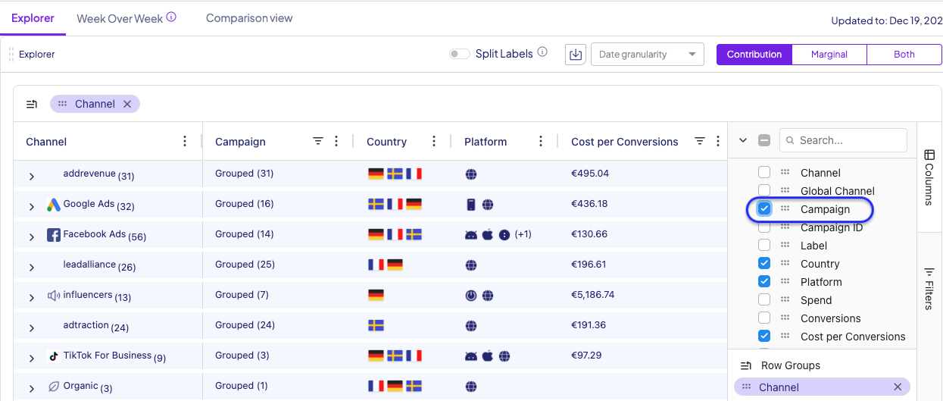Expand the Facebook Ads row
943x401 pixels.
tap(32, 237)
